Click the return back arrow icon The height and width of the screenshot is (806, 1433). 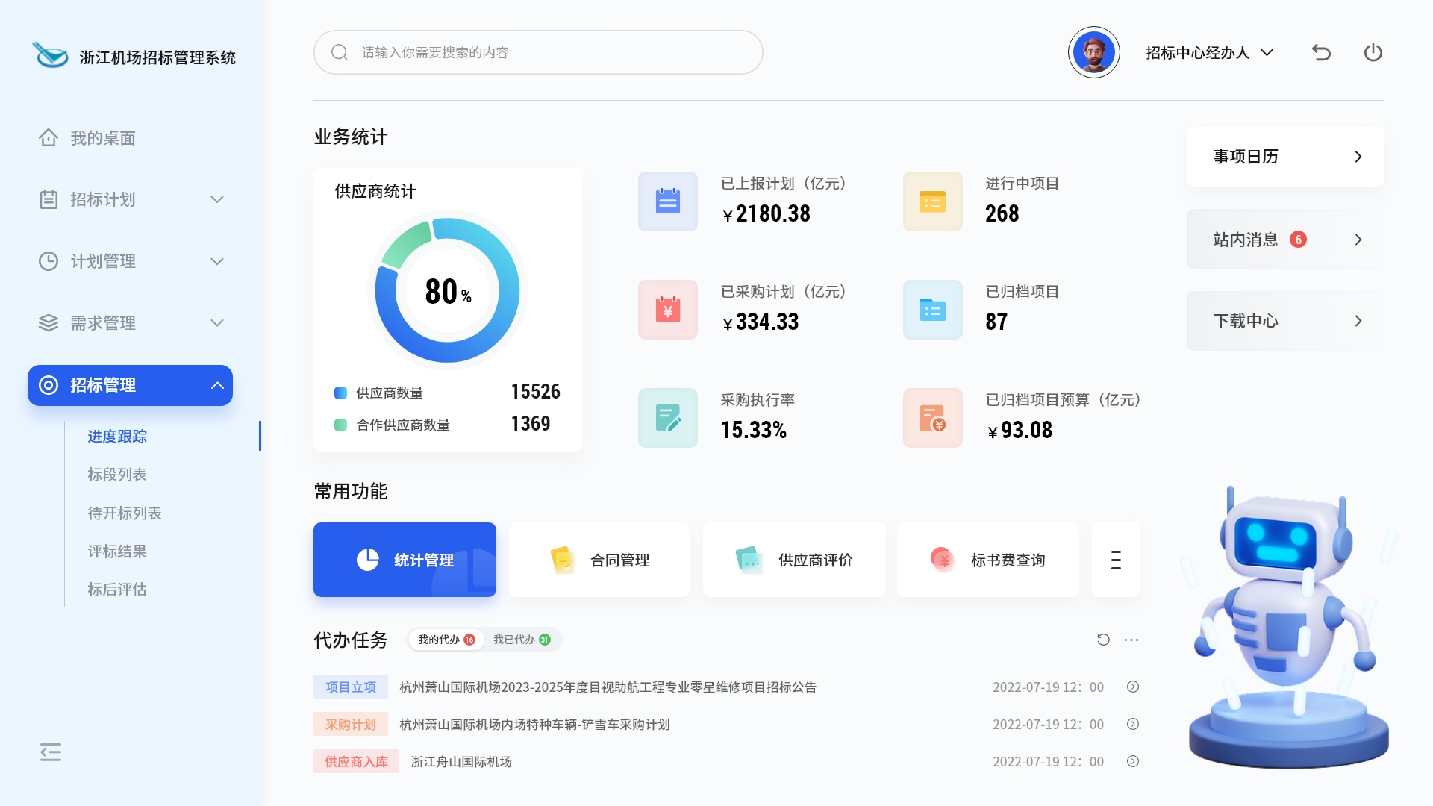[1321, 52]
